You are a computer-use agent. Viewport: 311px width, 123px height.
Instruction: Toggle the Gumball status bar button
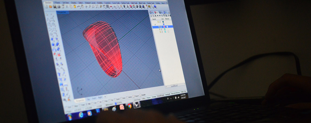(168, 94)
